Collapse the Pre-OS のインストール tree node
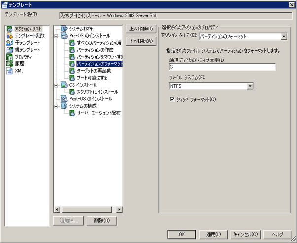The height and width of the screenshot is (243, 297). (x=56, y=36)
